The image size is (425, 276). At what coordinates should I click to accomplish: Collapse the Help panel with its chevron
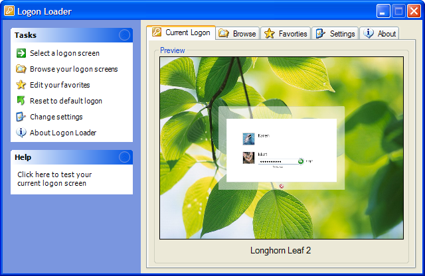124,157
